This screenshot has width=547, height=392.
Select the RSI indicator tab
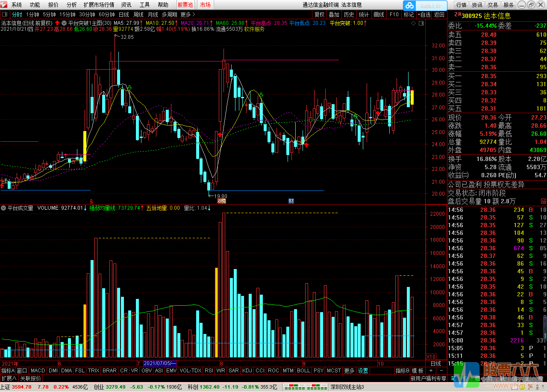209,371
